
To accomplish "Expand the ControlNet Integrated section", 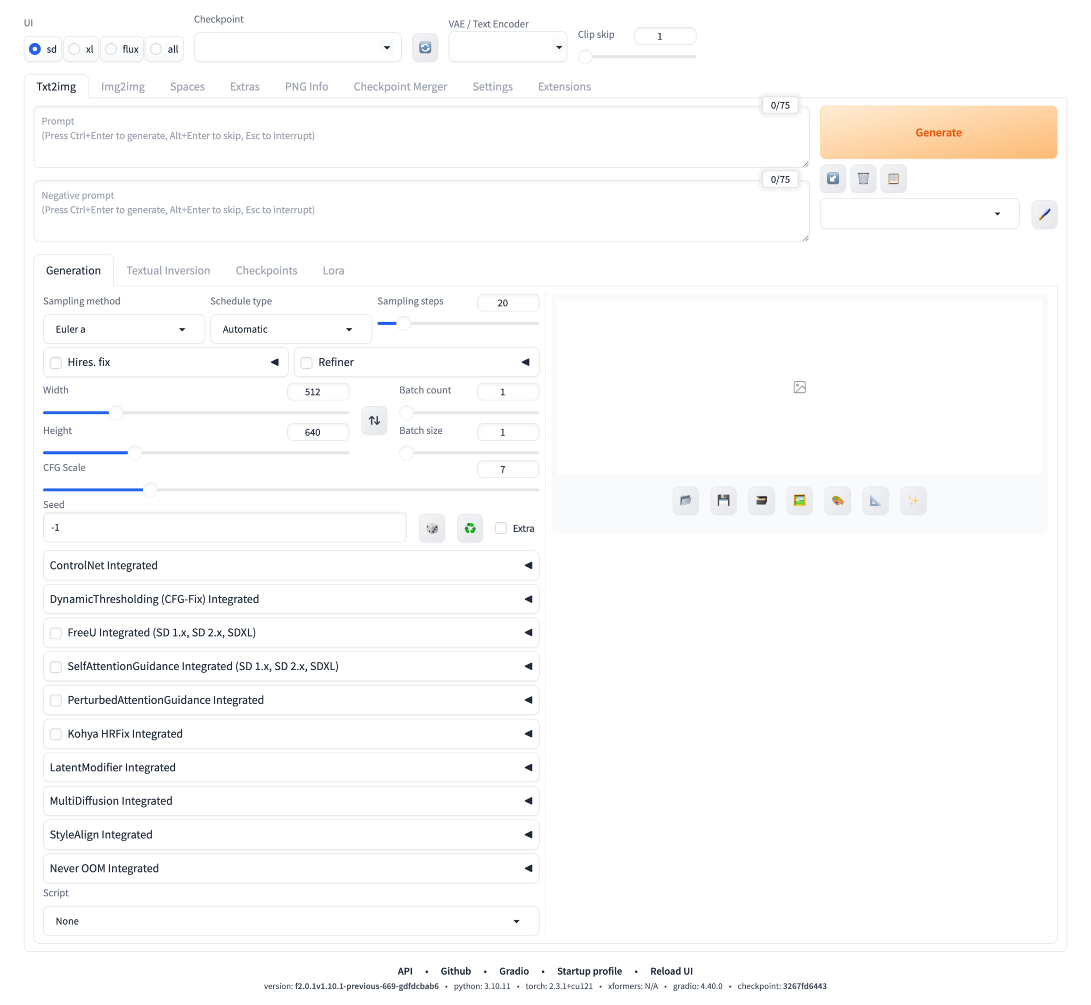I will [x=291, y=566].
